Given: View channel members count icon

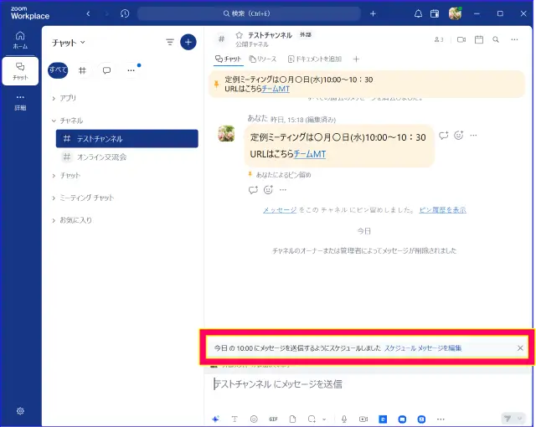Looking at the screenshot, I should point(439,39).
